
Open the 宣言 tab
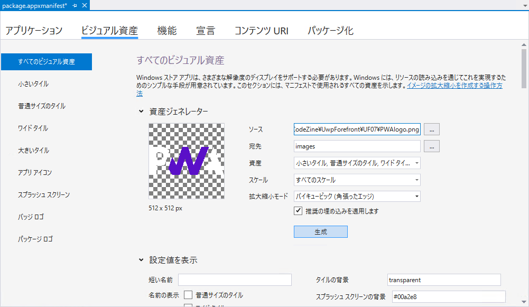pos(206,31)
